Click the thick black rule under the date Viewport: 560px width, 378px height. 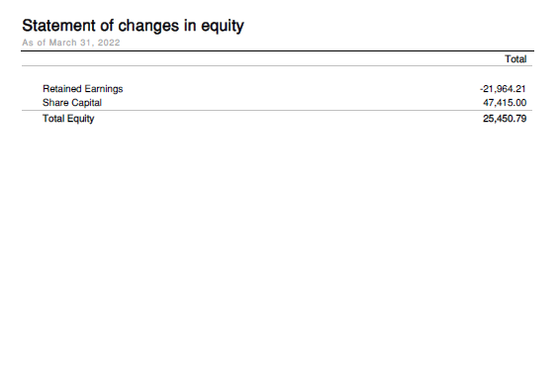277,50
